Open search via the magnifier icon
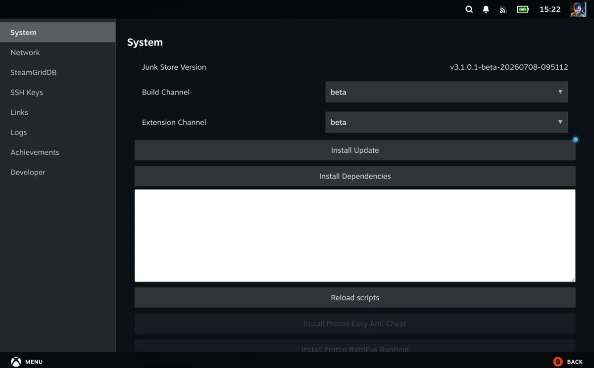This screenshot has height=368, width=594. click(x=469, y=9)
